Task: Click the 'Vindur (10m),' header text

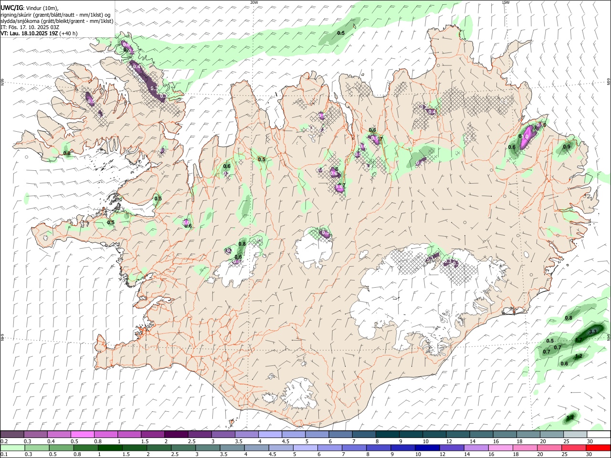Action: point(42,8)
